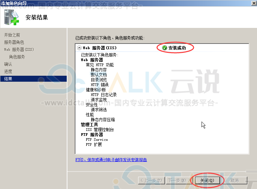
Task: Select the highlighted 结果 step
Action: [34, 79]
